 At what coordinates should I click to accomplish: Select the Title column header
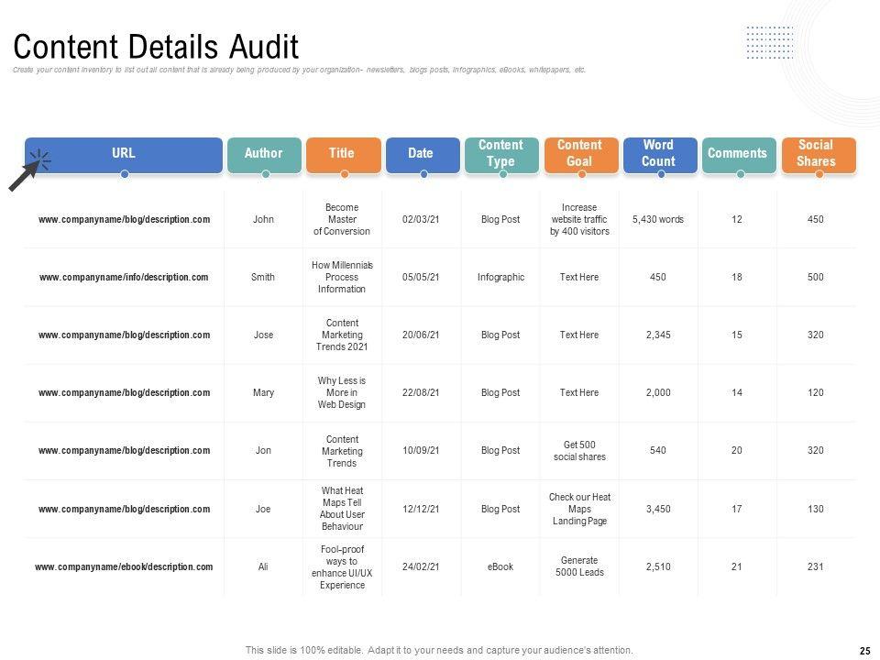(344, 155)
